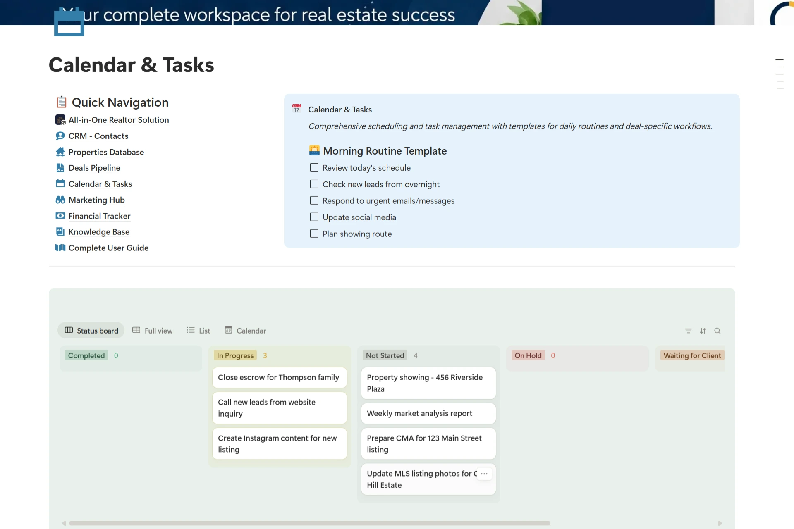Open the Deals Pipeline link

94,168
